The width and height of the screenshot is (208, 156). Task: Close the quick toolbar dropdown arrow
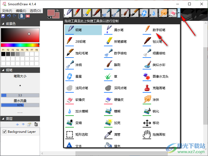tap(179, 13)
